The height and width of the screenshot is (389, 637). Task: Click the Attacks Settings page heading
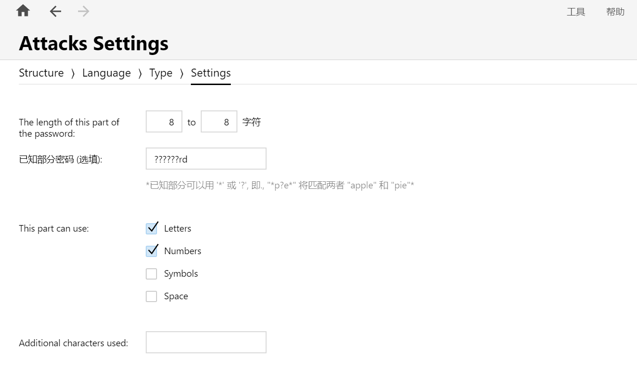(x=94, y=43)
